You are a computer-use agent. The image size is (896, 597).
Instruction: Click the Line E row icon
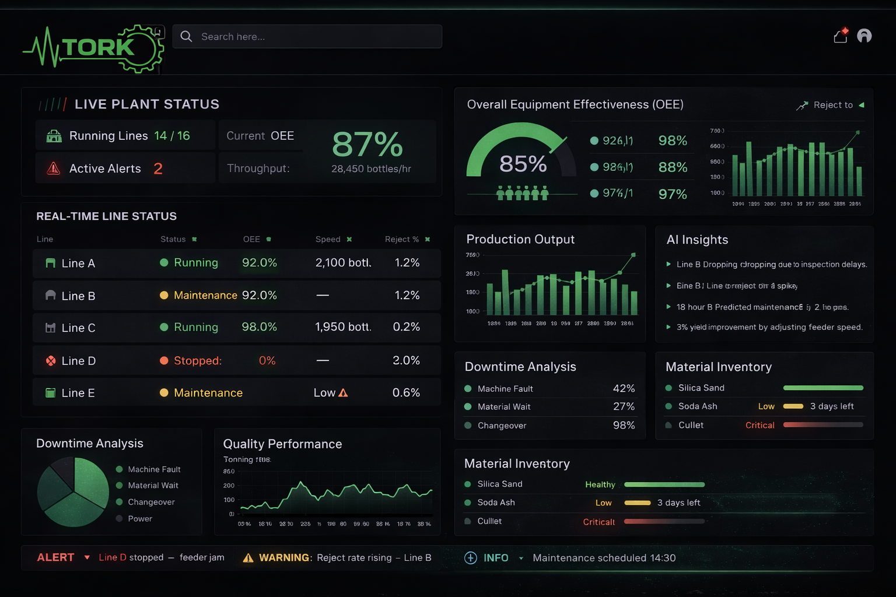(51, 393)
